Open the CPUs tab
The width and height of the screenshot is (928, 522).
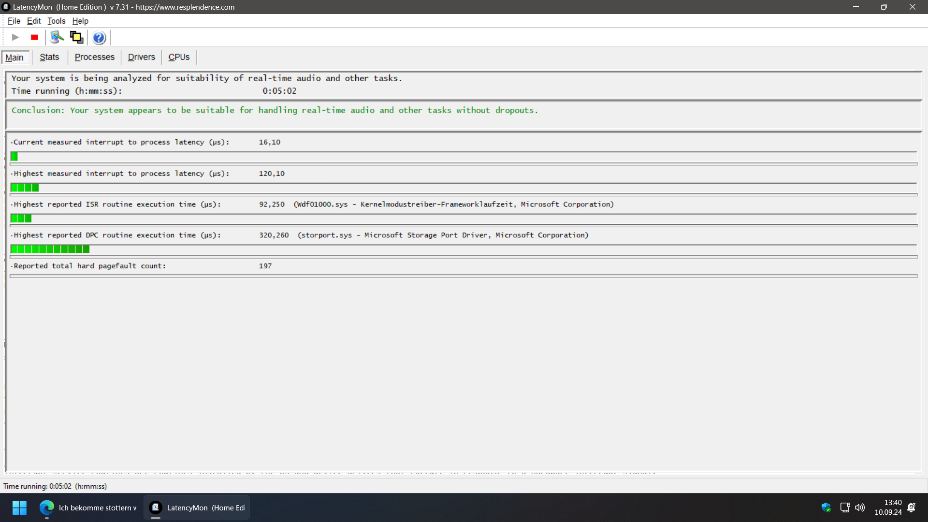coord(179,57)
